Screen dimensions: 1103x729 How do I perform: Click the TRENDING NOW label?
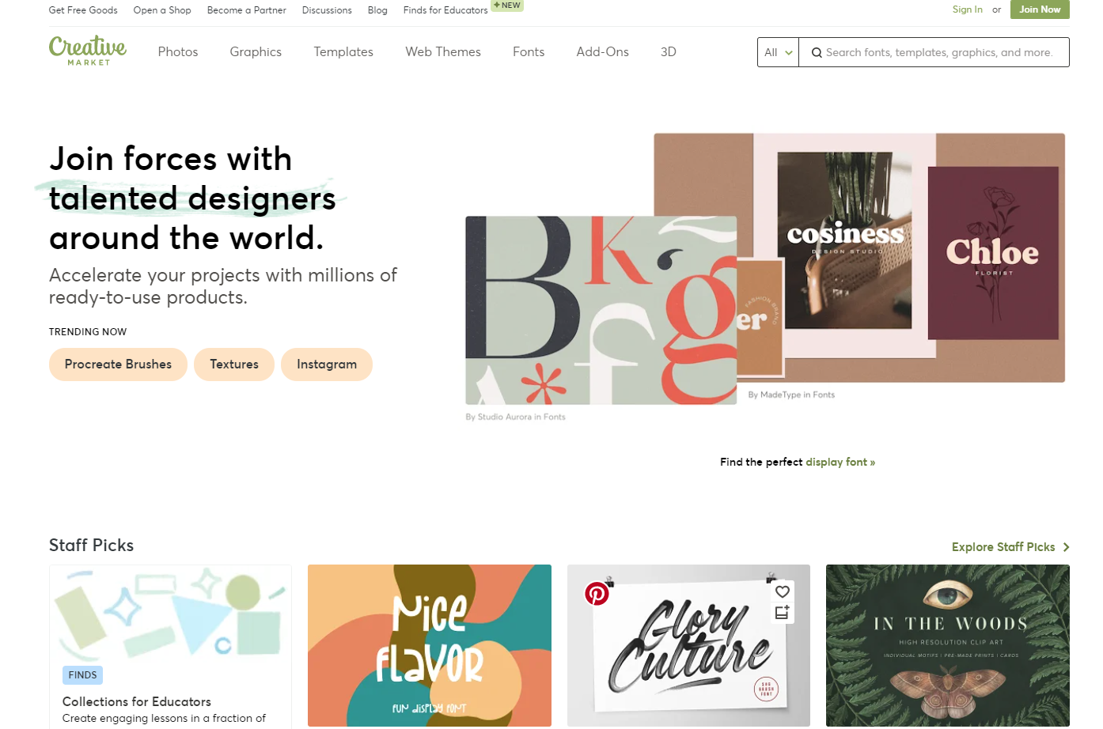[88, 332]
